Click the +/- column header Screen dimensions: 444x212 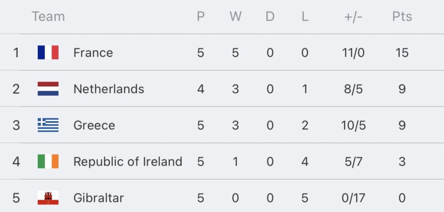click(x=353, y=17)
